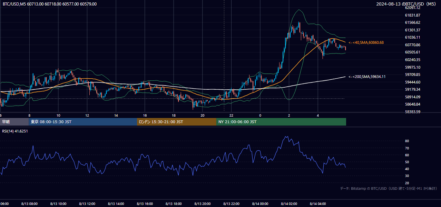Click price axis value 62097.12
Screen dimensions: 441x207
point(413,8)
